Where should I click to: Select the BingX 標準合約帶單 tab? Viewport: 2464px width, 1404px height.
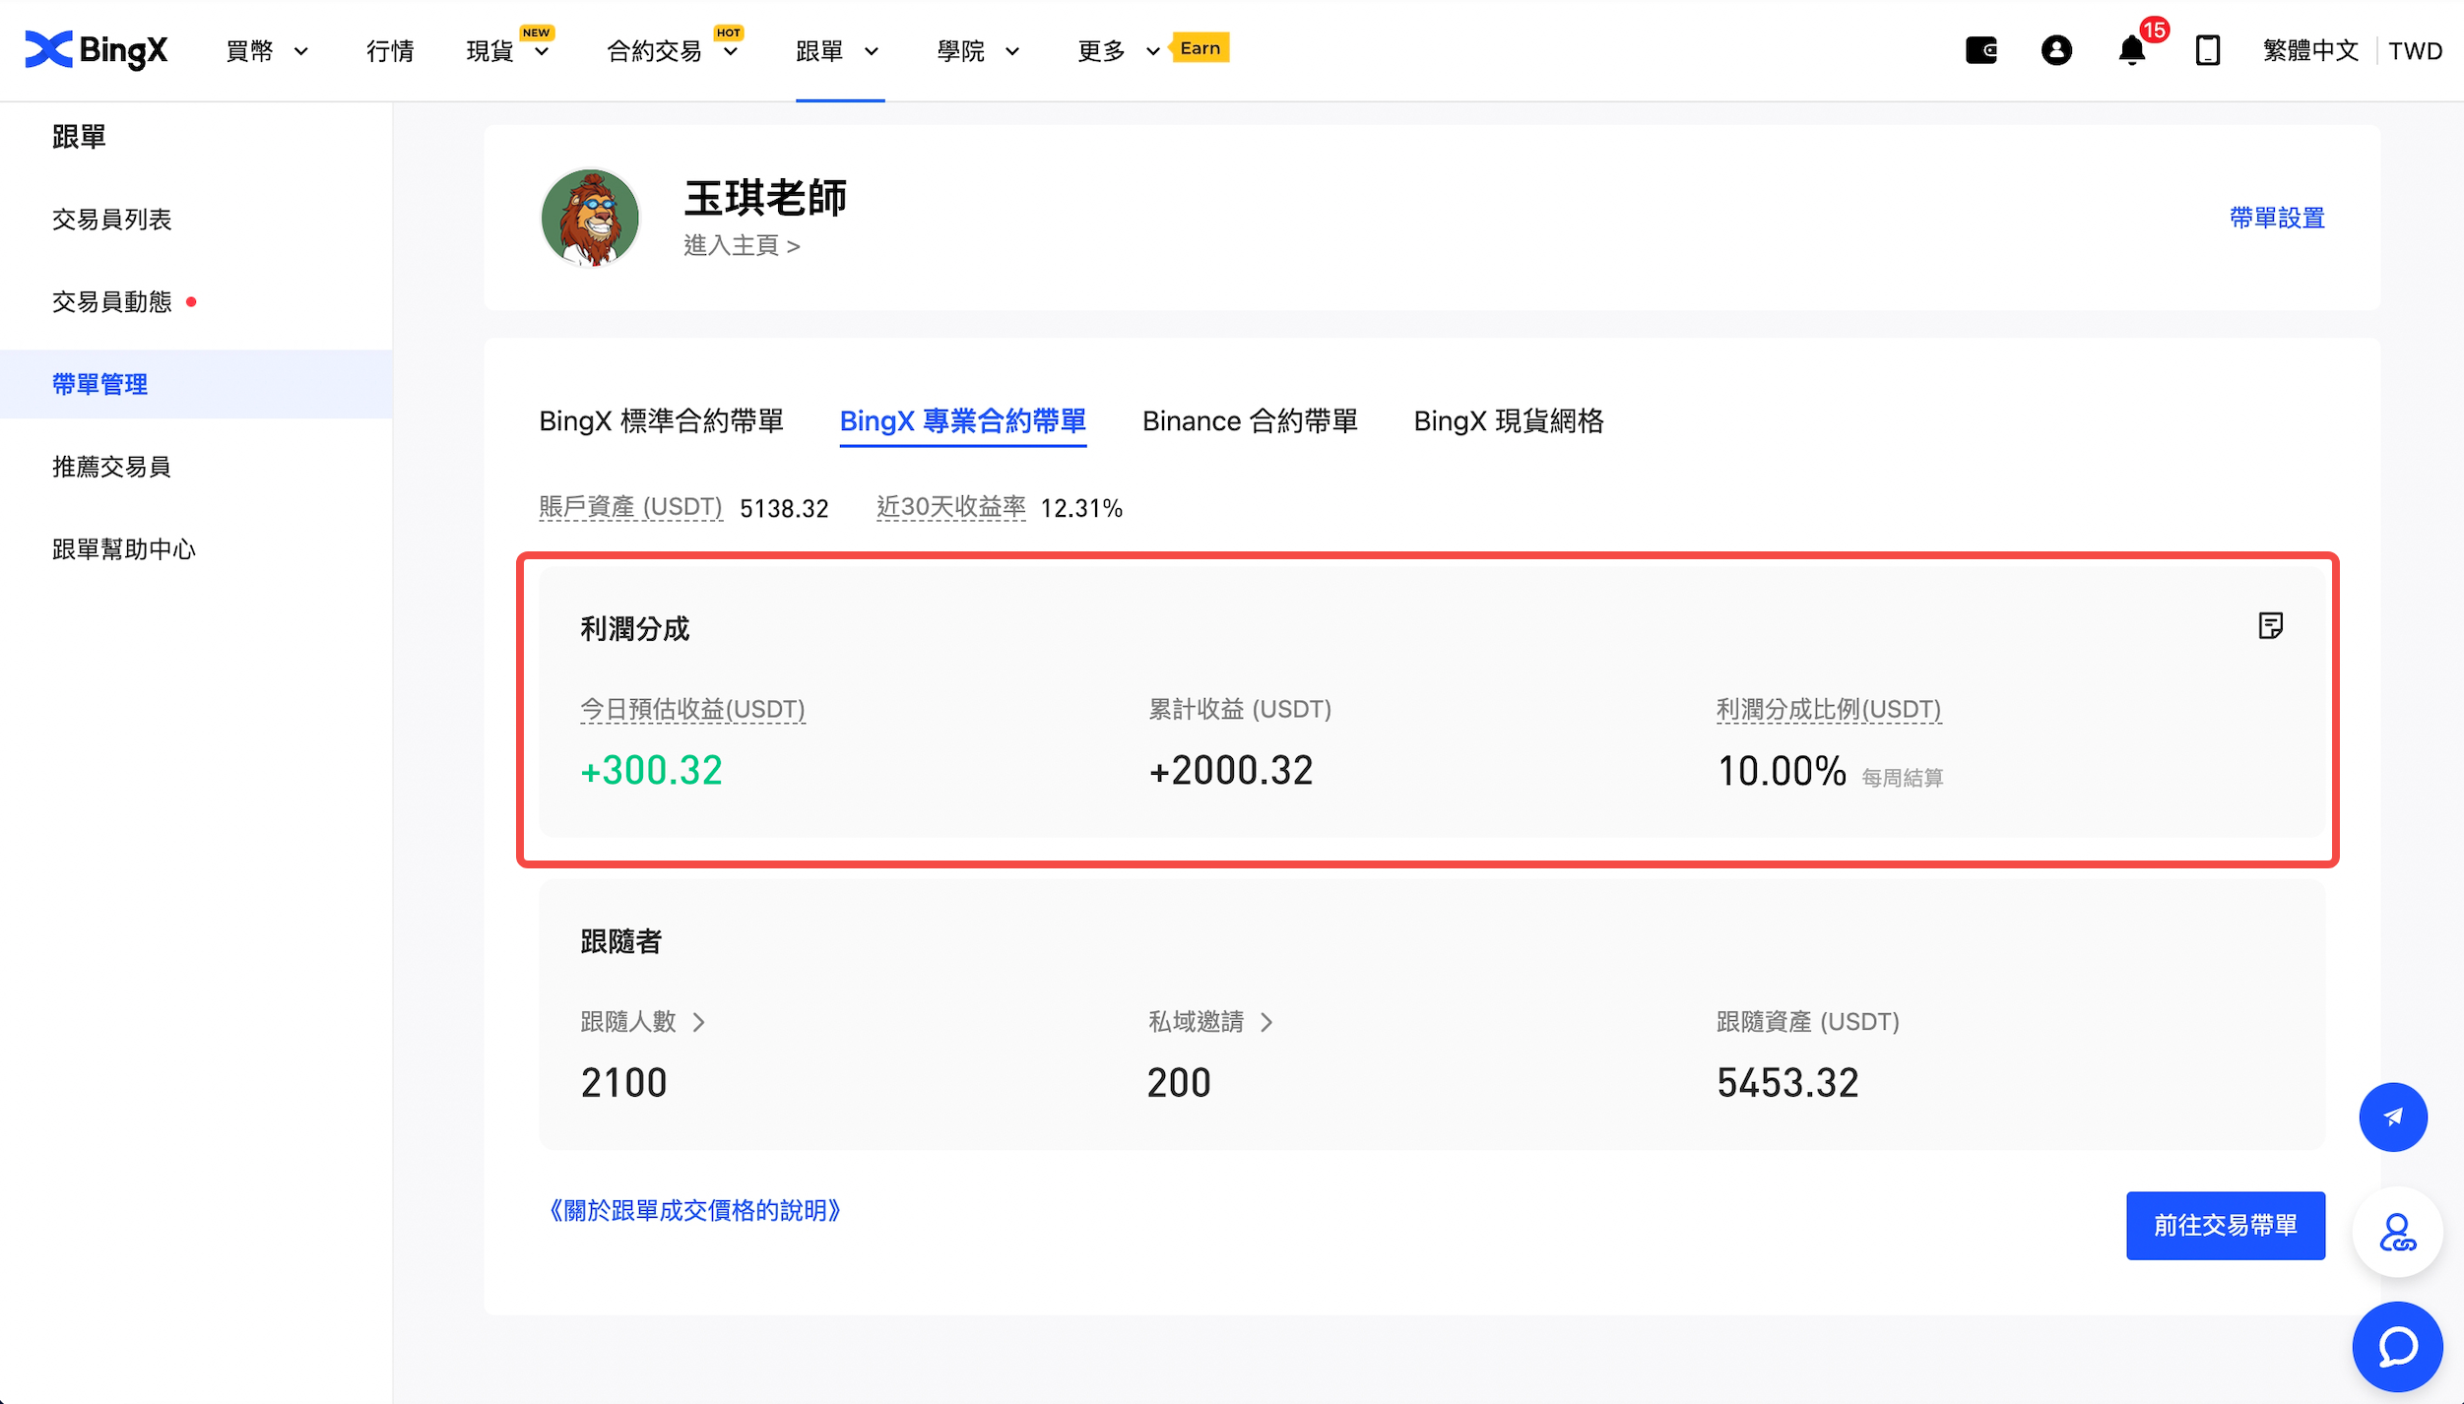tap(661, 421)
